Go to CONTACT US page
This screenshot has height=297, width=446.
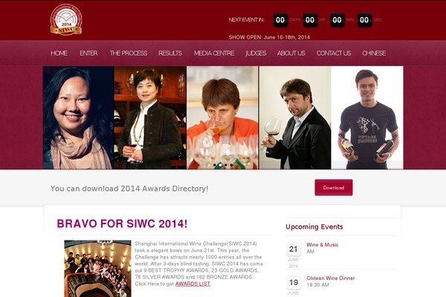pyautogui.click(x=334, y=53)
